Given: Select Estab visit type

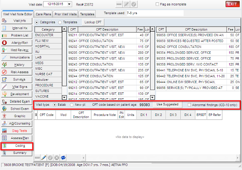Looking at the screenshot, I should (55, 105).
